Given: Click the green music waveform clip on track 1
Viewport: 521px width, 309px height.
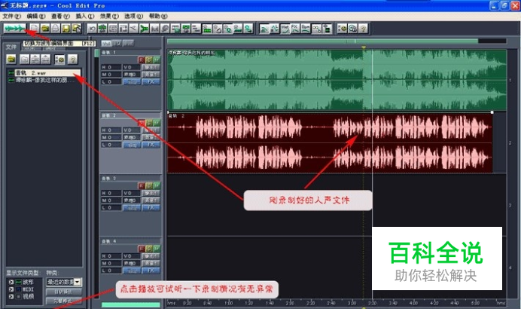Looking at the screenshot, I should [x=337, y=80].
